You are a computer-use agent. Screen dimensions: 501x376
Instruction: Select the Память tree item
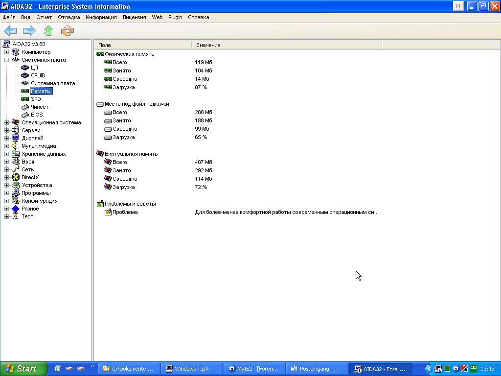pos(41,91)
